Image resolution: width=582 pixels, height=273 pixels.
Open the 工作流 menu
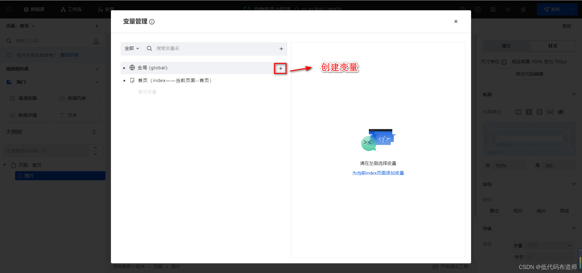[x=71, y=9]
